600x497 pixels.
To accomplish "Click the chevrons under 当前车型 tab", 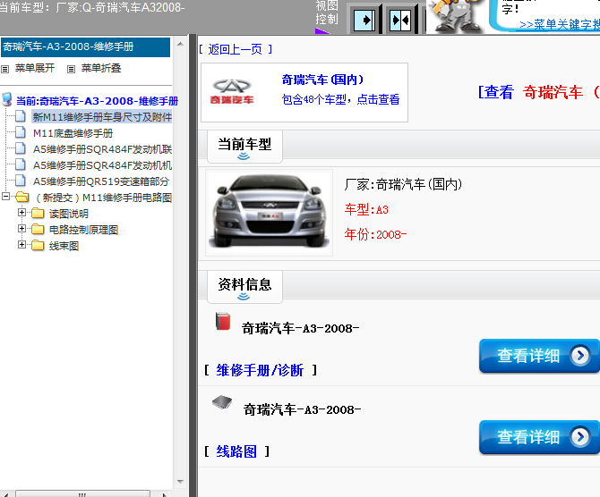I will (x=244, y=156).
